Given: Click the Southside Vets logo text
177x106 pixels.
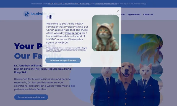Looking at the screenshot, I should (43, 14).
